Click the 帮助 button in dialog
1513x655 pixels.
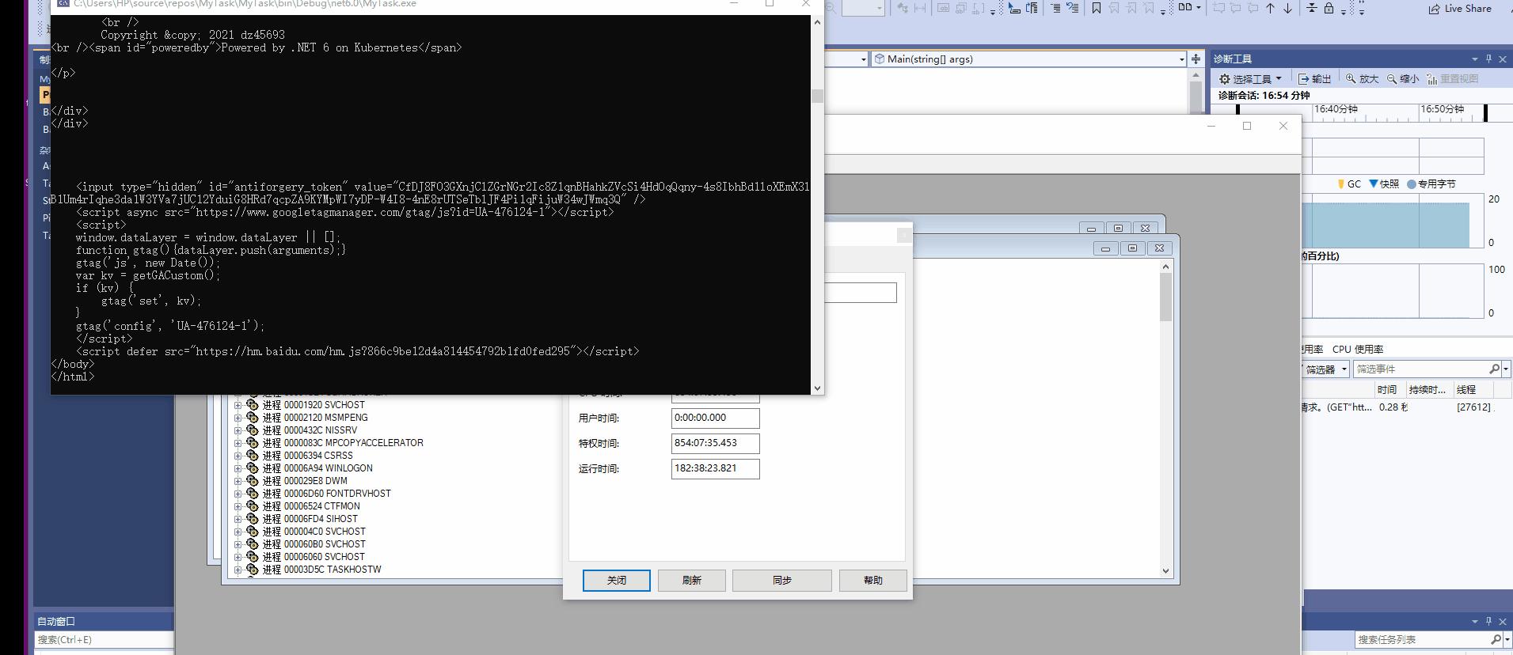pos(873,581)
